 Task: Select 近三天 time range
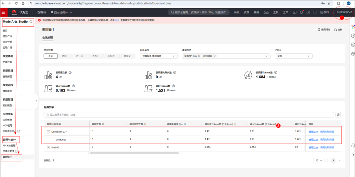80,56
